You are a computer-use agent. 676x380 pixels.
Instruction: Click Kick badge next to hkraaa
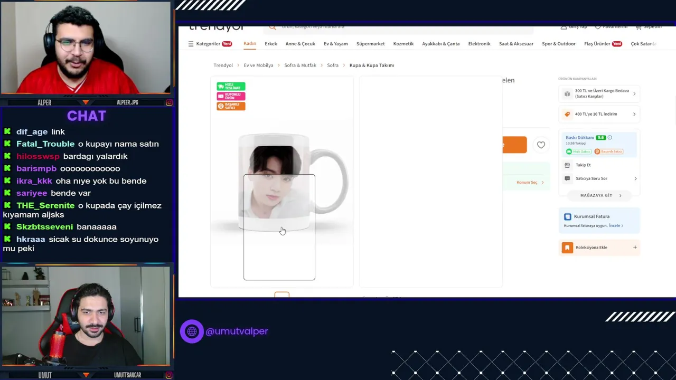coord(7,239)
